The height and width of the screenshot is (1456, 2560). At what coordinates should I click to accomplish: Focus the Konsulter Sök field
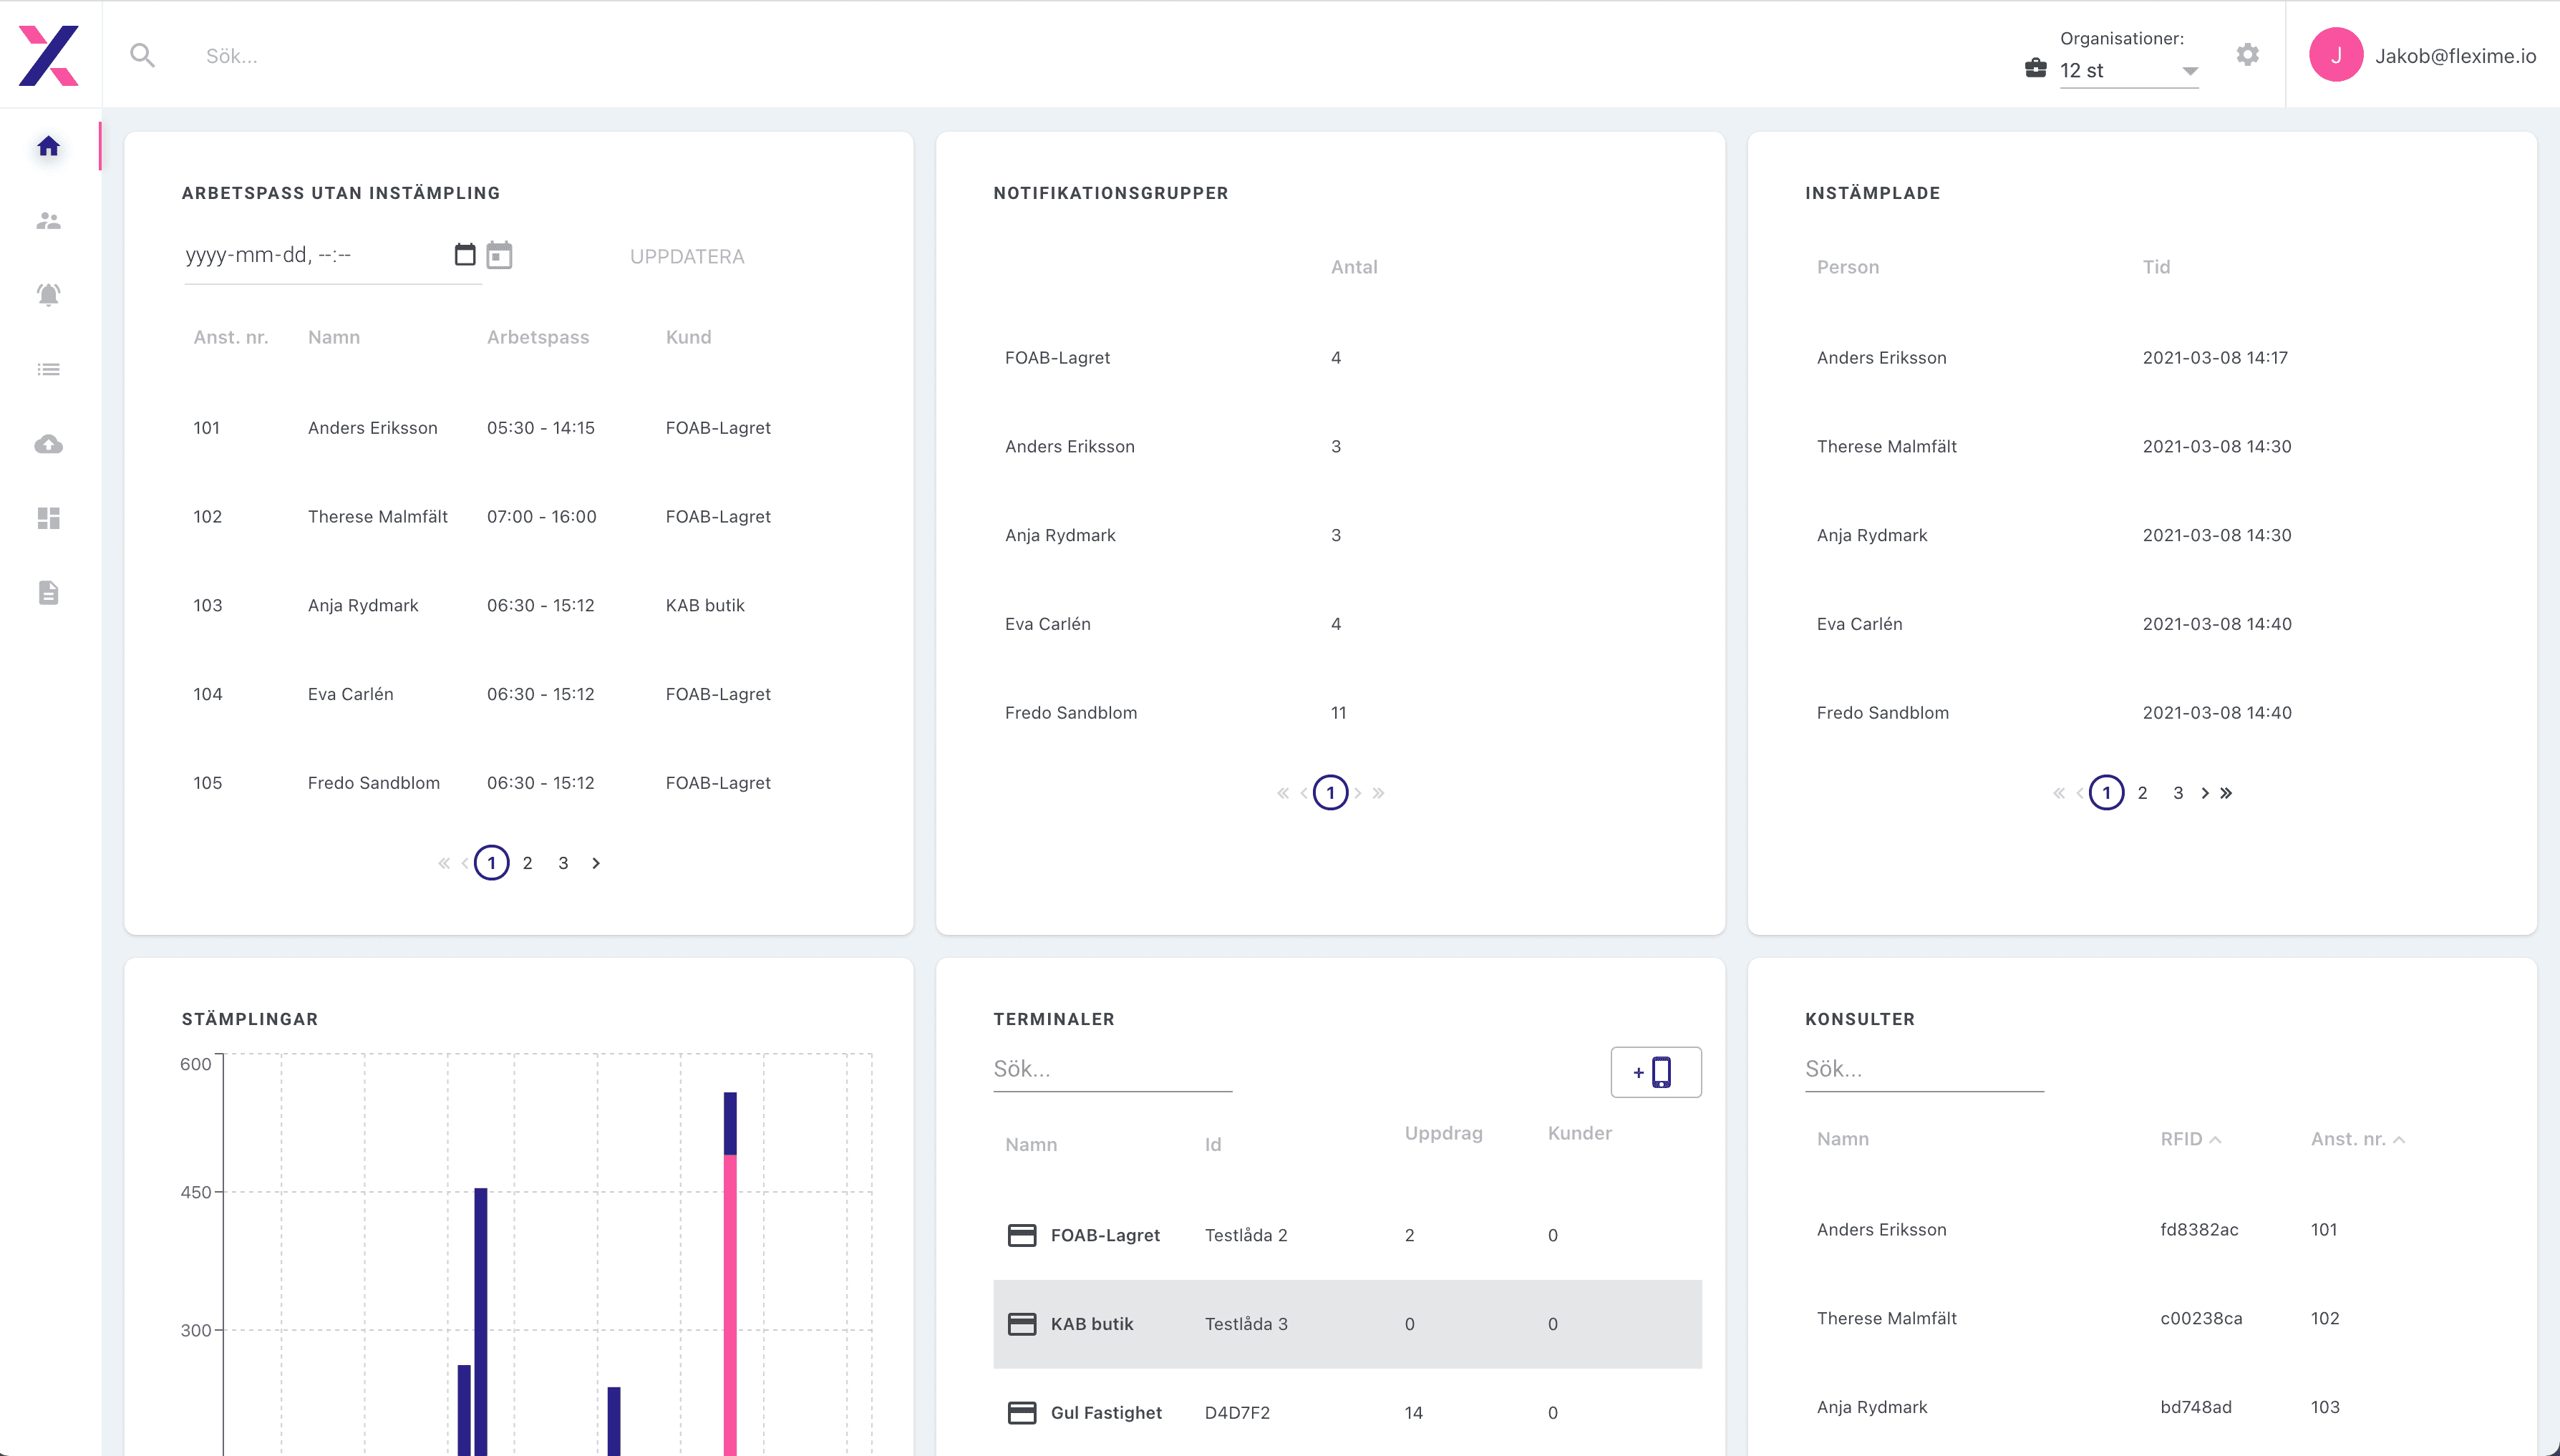point(1924,1069)
